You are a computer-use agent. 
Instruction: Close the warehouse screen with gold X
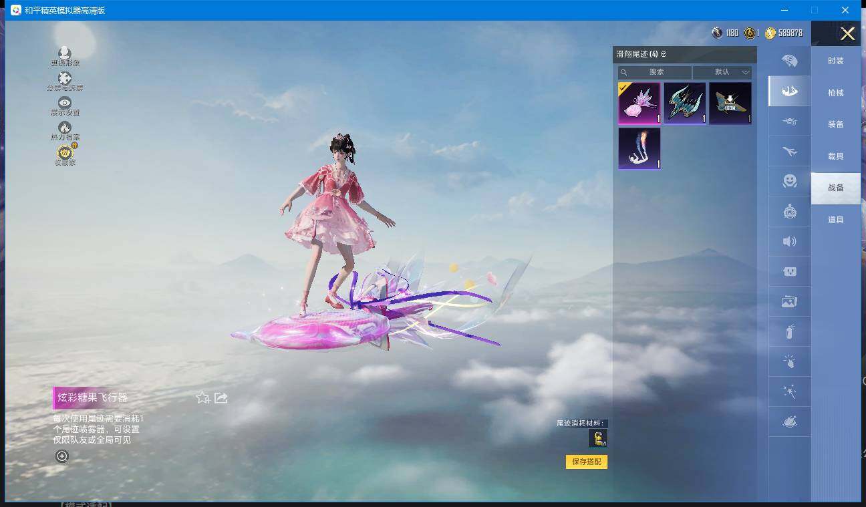point(847,33)
